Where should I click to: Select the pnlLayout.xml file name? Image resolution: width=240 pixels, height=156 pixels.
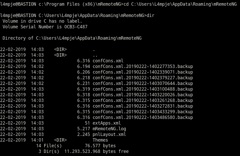tap(109, 134)
